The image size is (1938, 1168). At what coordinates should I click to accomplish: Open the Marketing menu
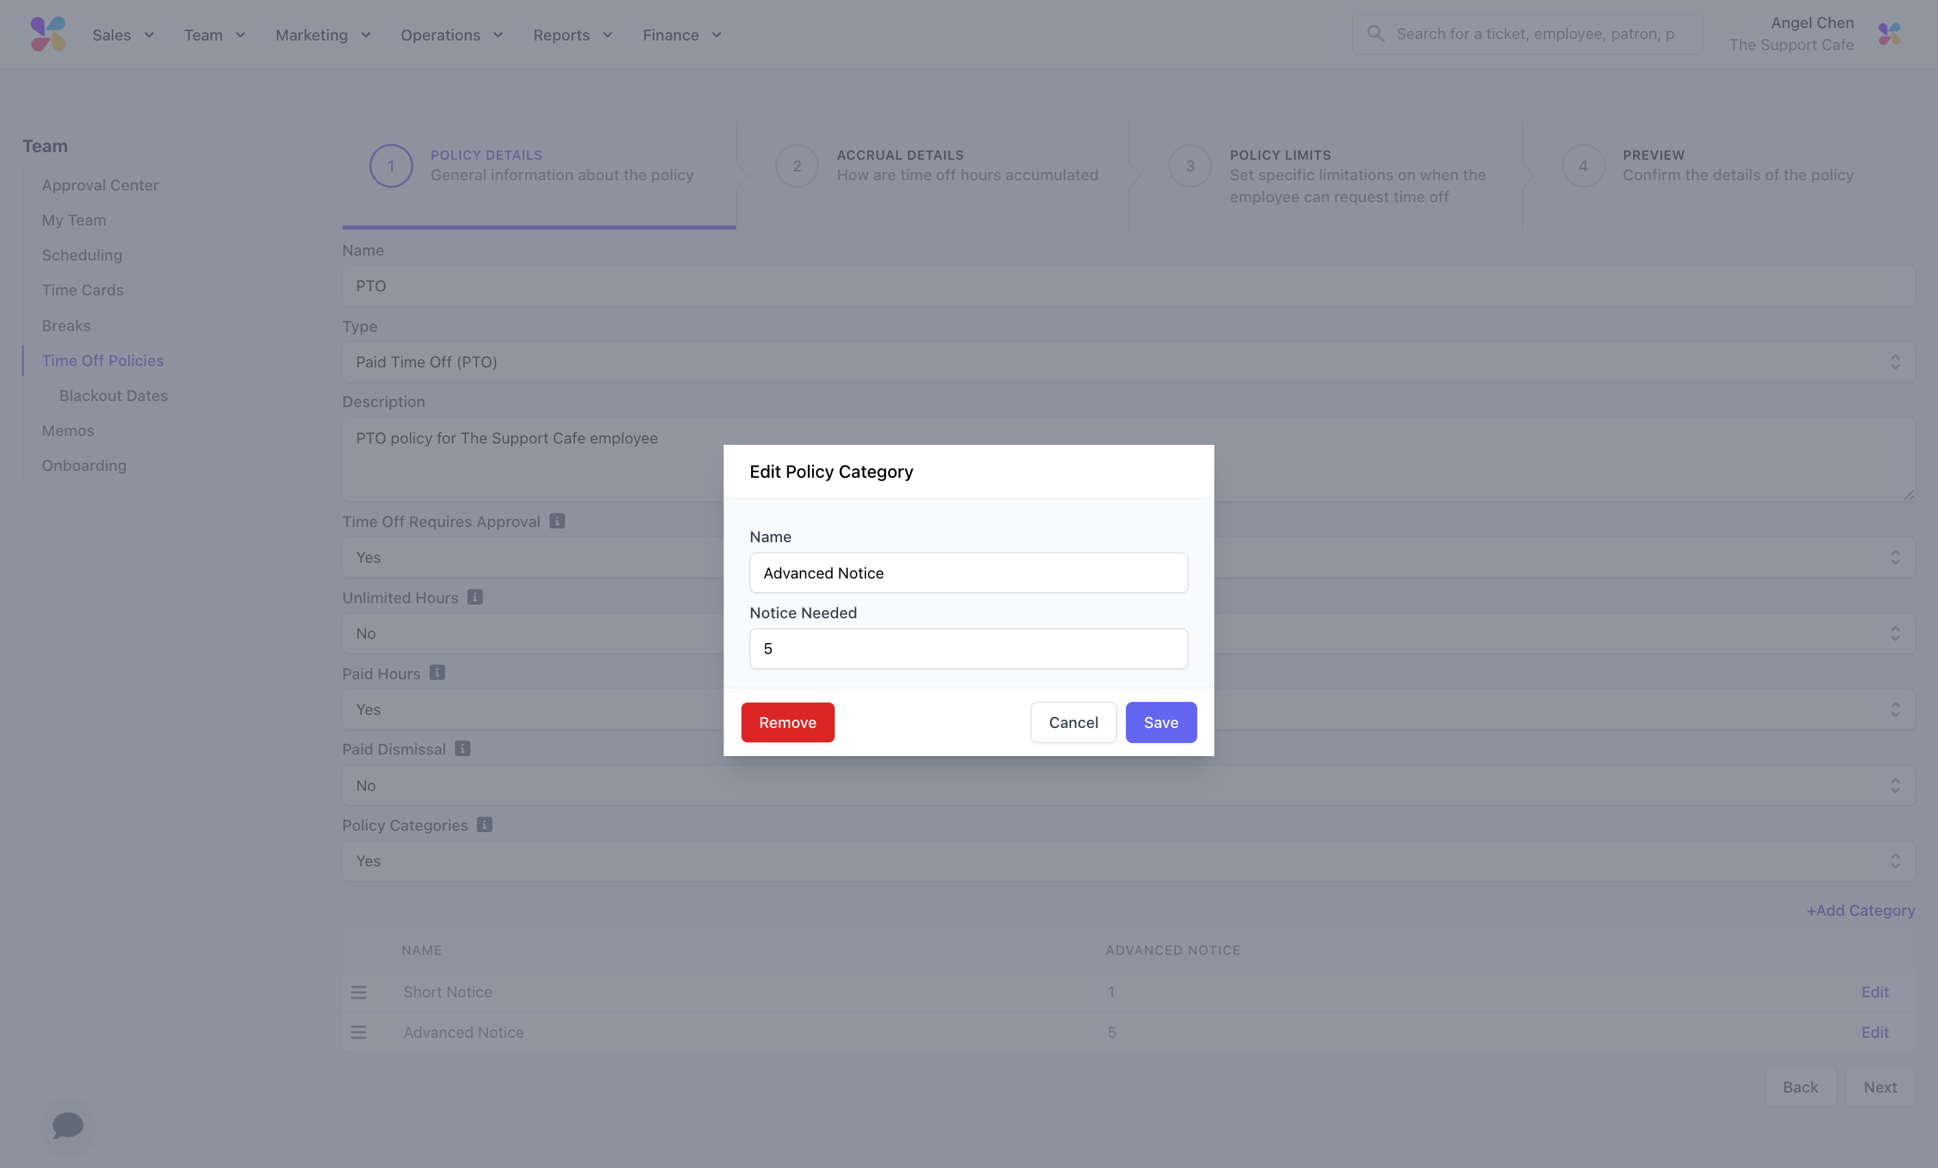click(x=323, y=34)
